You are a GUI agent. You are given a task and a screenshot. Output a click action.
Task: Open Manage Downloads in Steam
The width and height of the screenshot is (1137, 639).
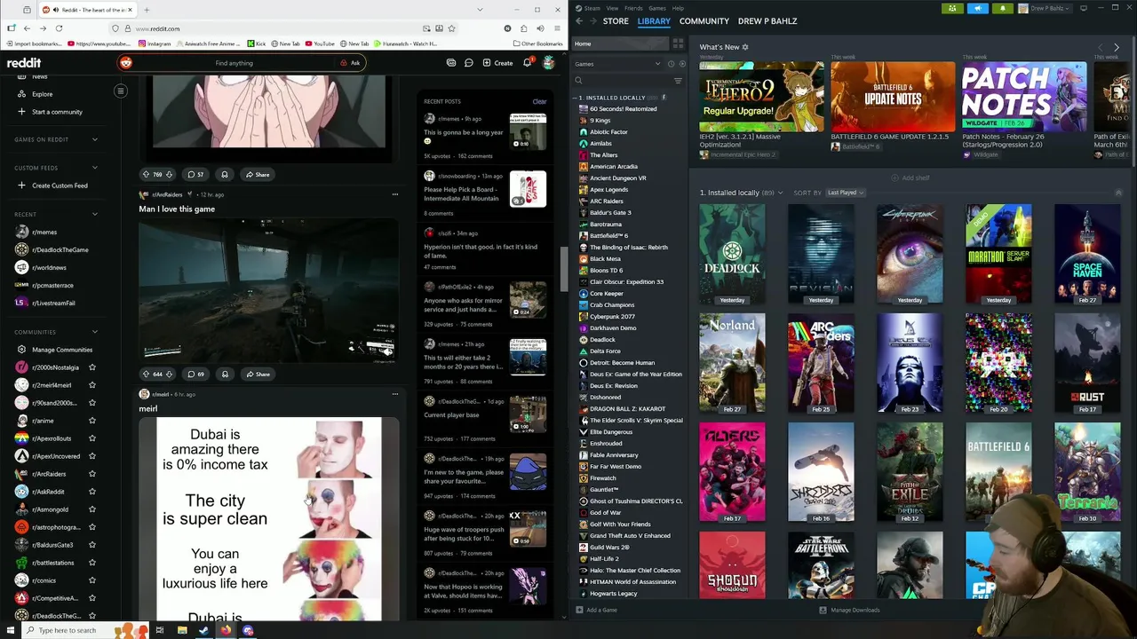(x=849, y=610)
